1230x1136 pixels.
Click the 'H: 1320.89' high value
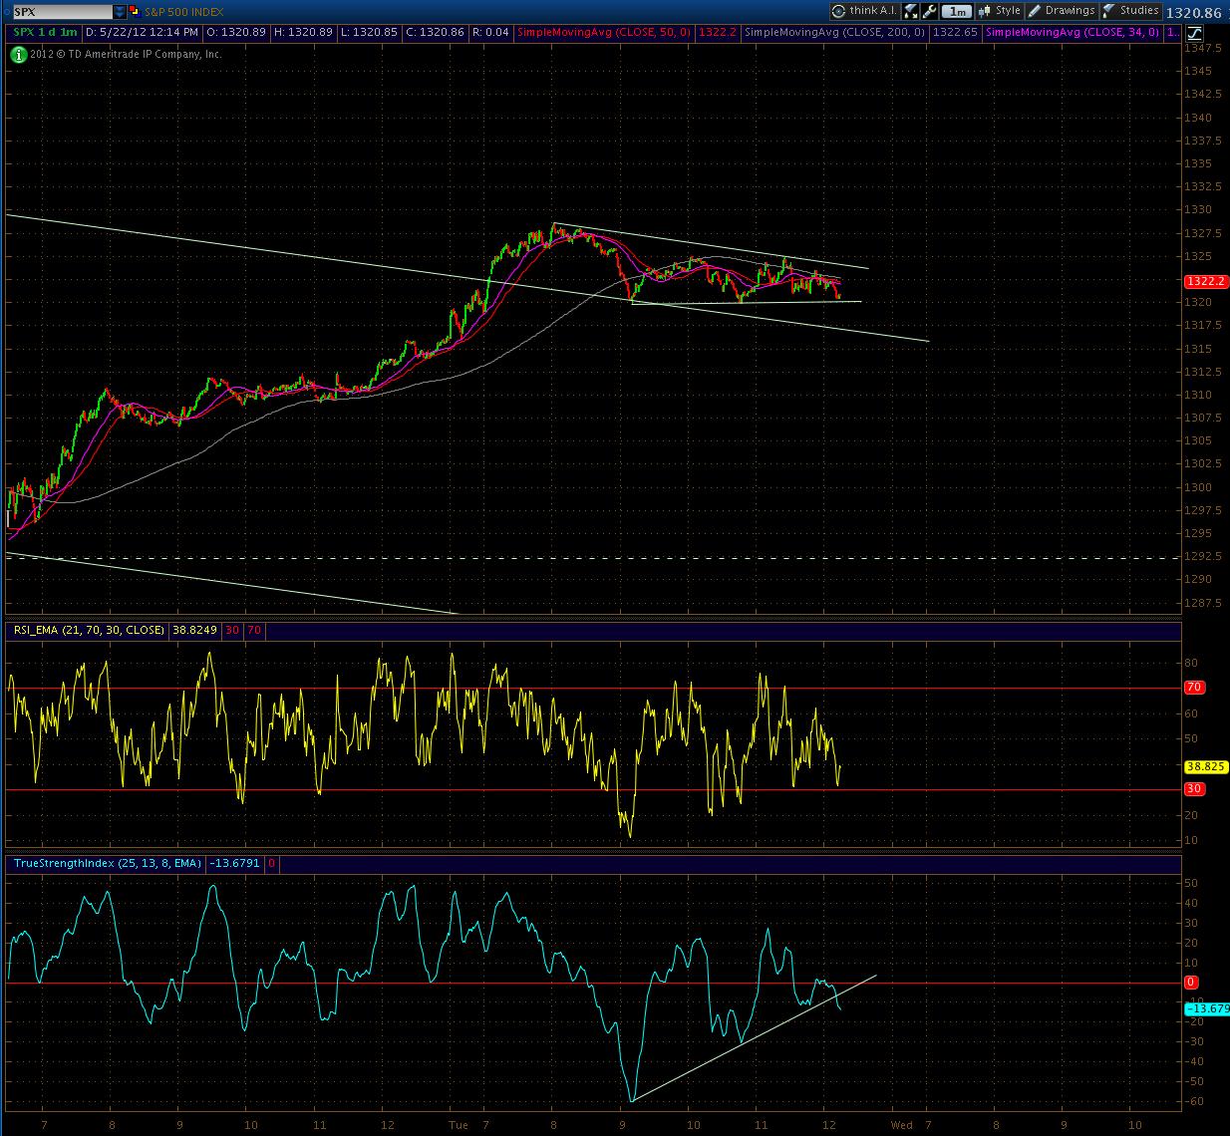point(304,33)
